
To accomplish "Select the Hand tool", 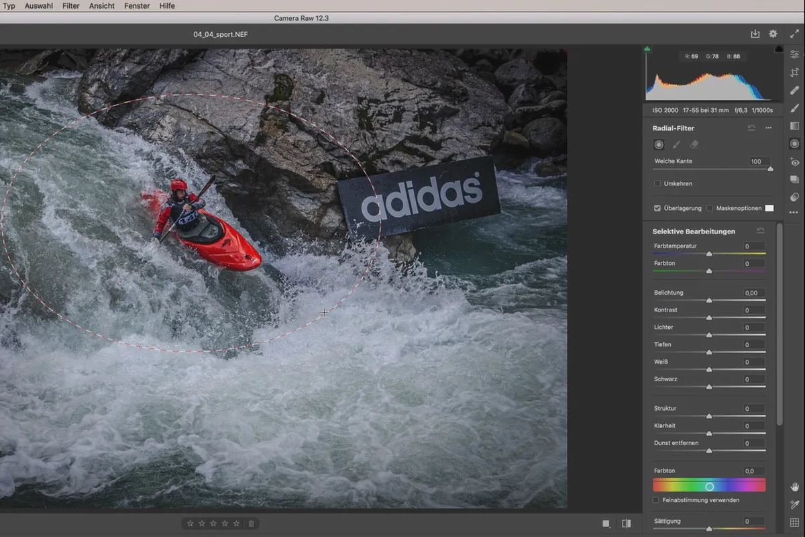I will 794,487.
